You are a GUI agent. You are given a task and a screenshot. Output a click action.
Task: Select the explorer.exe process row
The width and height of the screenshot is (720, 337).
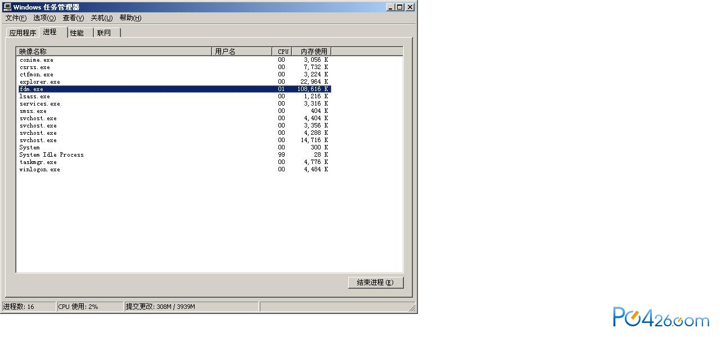click(x=174, y=82)
